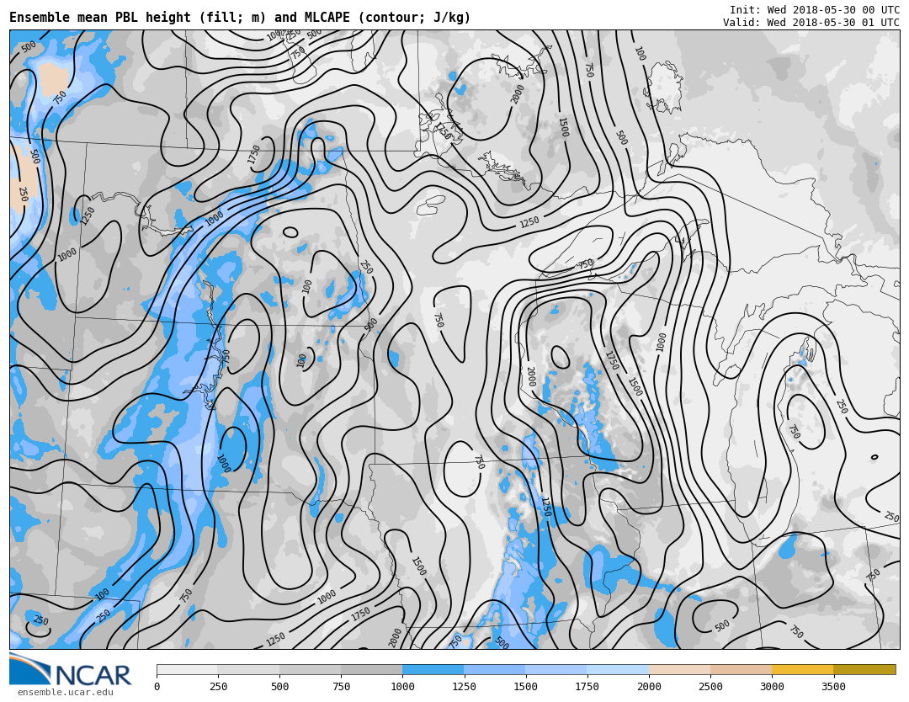Click the colorbar tick label '1750'
The height and width of the screenshot is (702, 909).
[x=587, y=687]
